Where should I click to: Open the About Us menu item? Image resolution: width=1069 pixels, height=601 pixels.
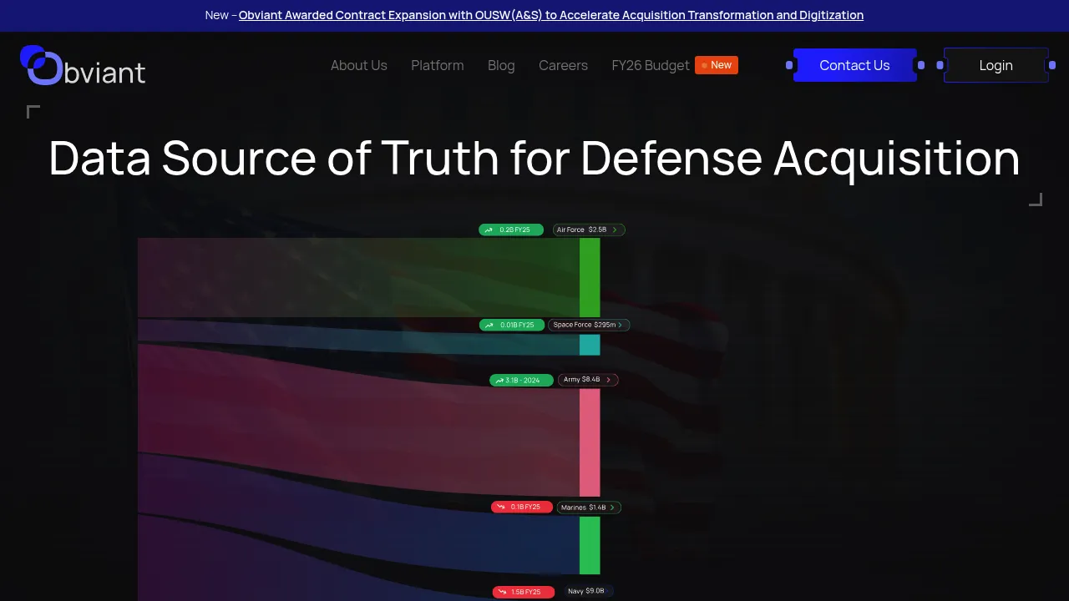tap(359, 65)
